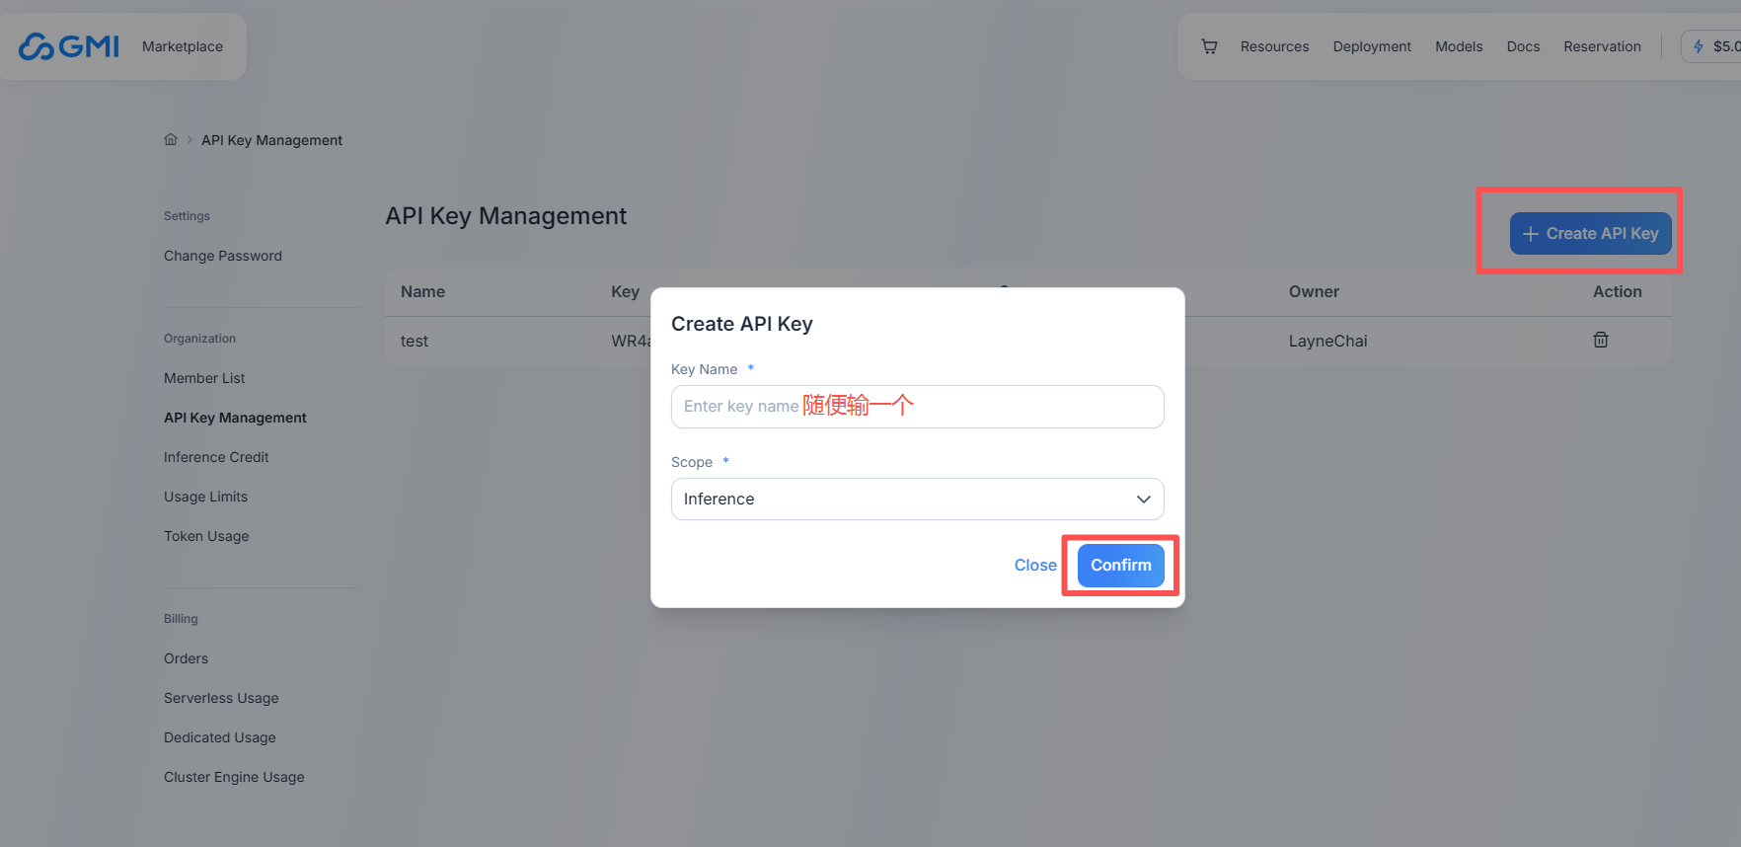
Task: Click the home breadcrumb icon
Action: click(171, 140)
